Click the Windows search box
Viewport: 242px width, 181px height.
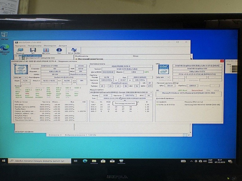click(39, 161)
